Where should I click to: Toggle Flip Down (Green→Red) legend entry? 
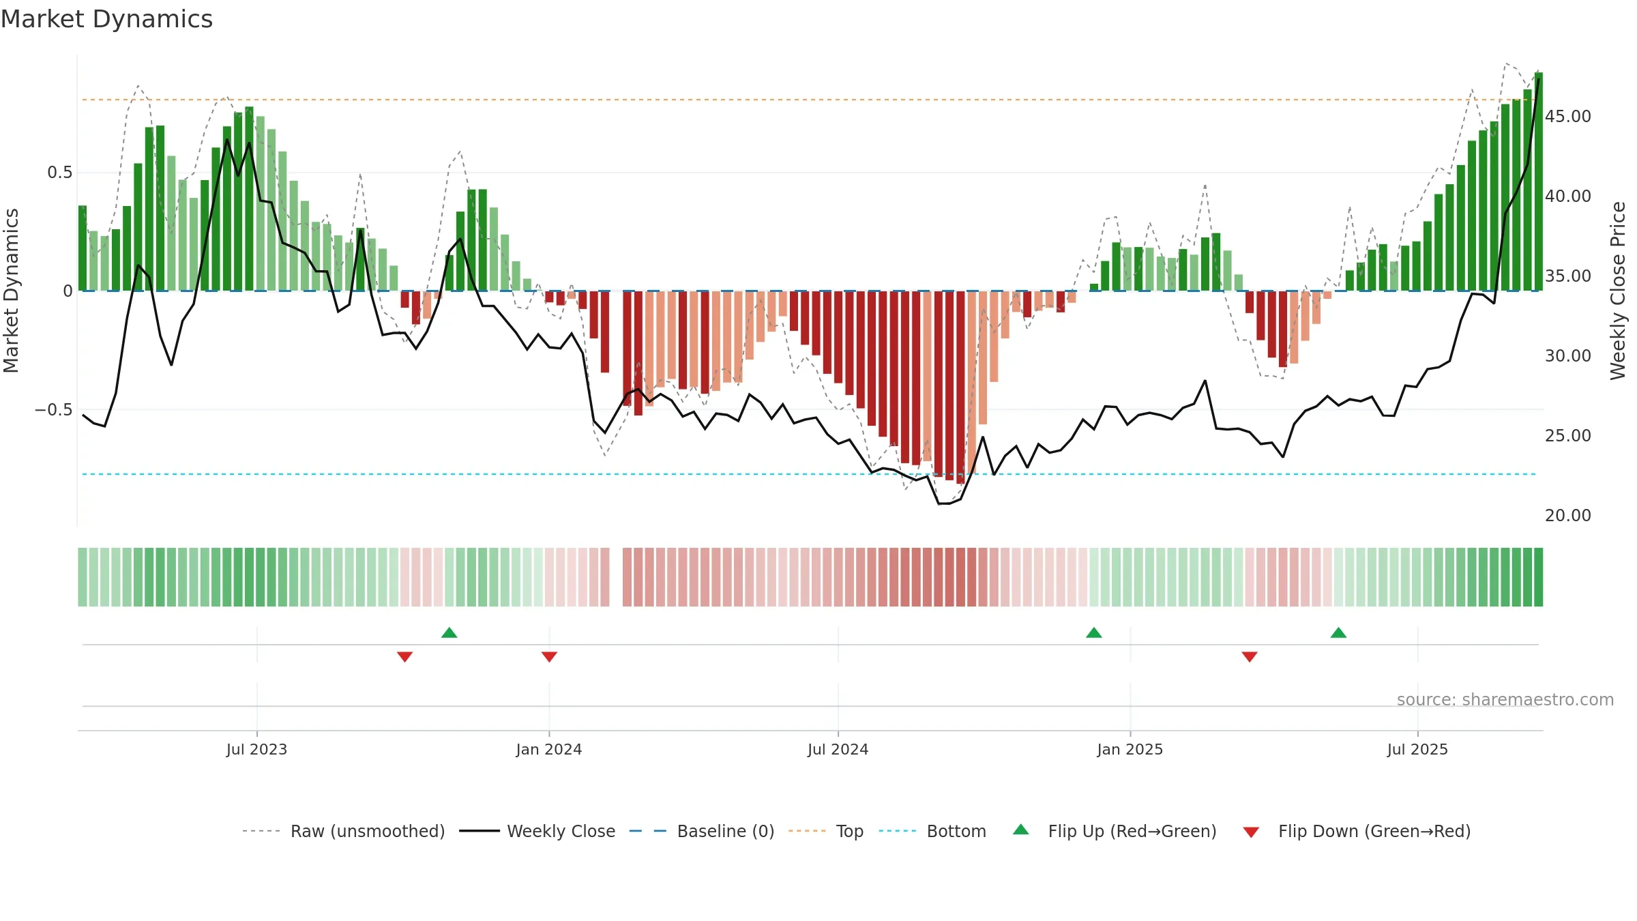point(1357,831)
